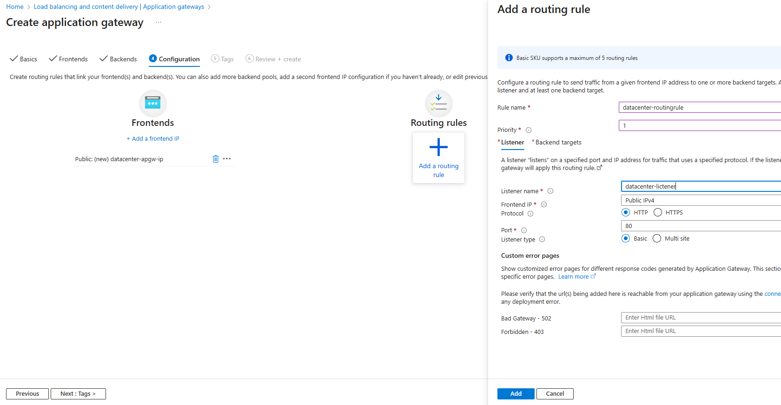Click the Port info icon

click(x=524, y=230)
